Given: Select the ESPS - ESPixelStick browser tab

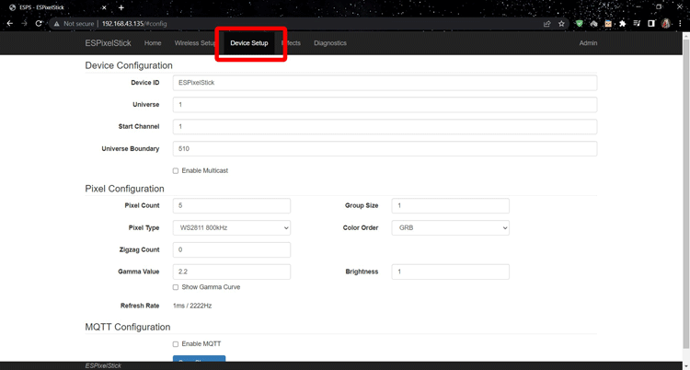Looking at the screenshot, I should click(x=57, y=7).
